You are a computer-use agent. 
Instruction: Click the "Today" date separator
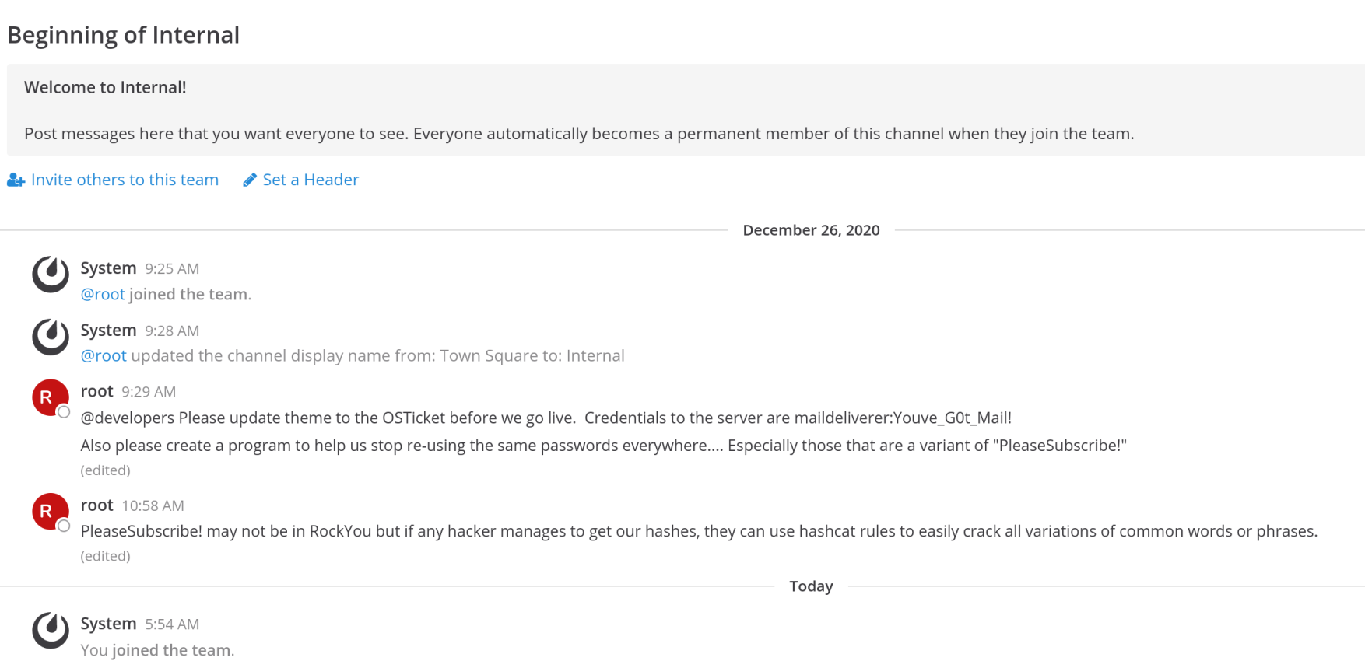(811, 586)
